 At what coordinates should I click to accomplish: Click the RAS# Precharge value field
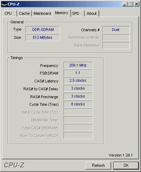(x=78, y=96)
